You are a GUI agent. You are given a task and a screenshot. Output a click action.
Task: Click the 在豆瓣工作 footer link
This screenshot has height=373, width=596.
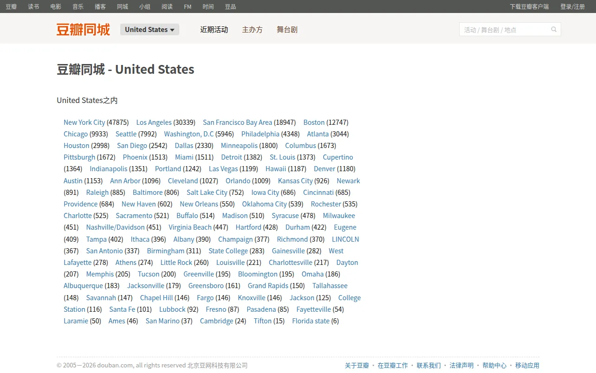(x=393, y=366)
